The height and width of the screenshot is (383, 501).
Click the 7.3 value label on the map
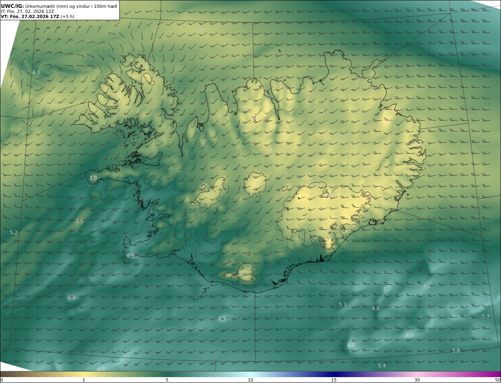pos(222,319)
